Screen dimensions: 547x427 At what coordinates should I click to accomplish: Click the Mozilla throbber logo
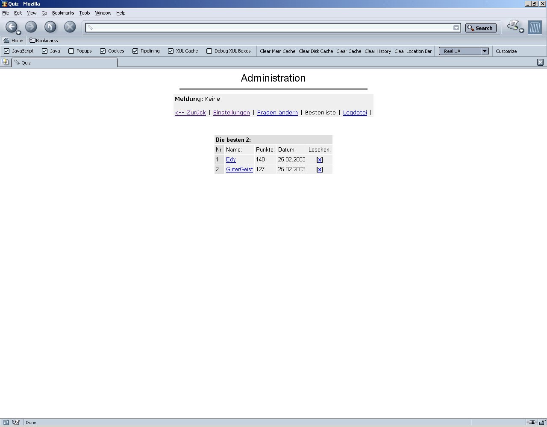point(535,27)
